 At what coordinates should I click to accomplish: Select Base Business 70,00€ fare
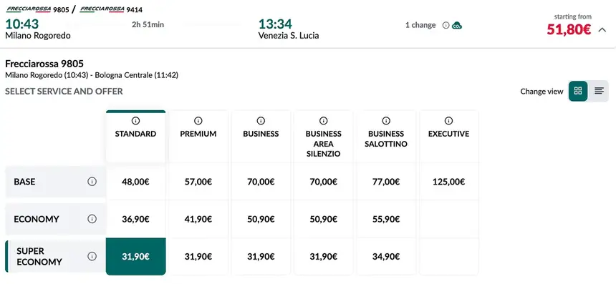(261, 182)
